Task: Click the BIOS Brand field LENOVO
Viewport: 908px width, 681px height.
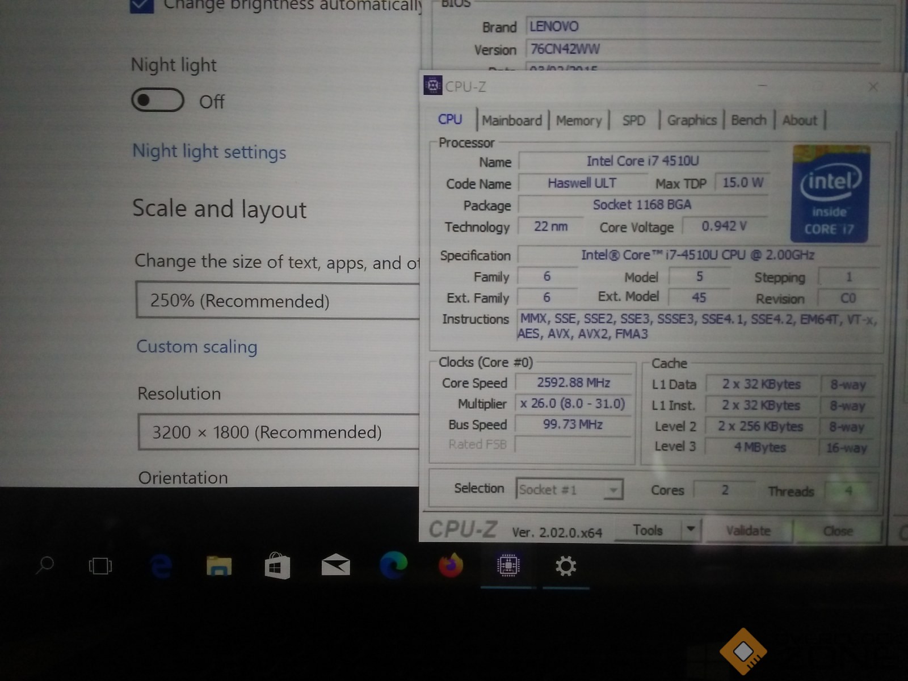Action: (x=704, y=27)
